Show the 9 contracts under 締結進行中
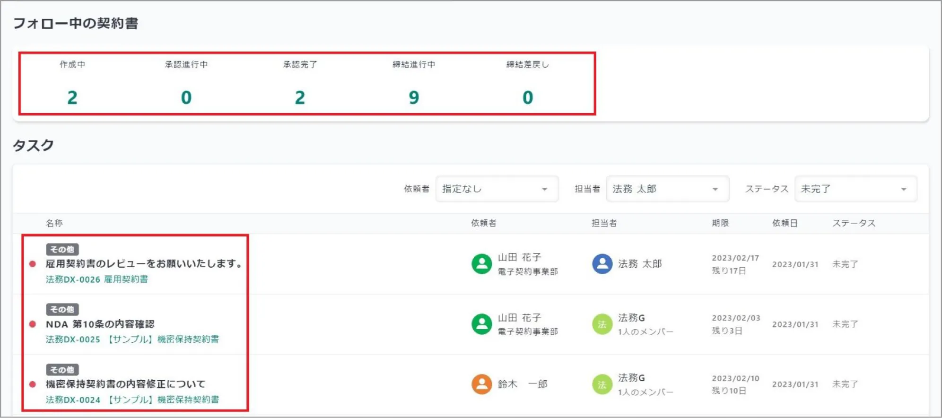 tap(414, 97)
